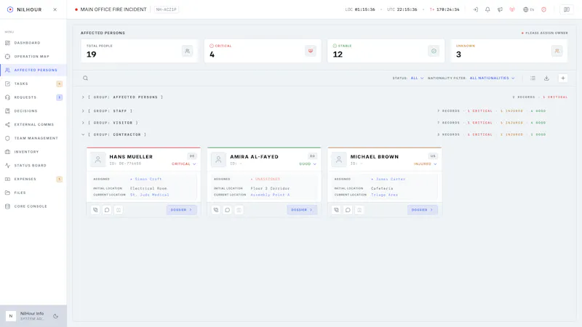Open Requests section in sidebar
Screen dimensions: 582x327
coord(33,97)
